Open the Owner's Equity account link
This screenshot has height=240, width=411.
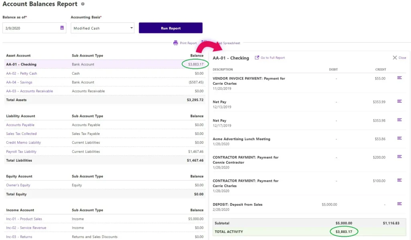tap(18, 185)
